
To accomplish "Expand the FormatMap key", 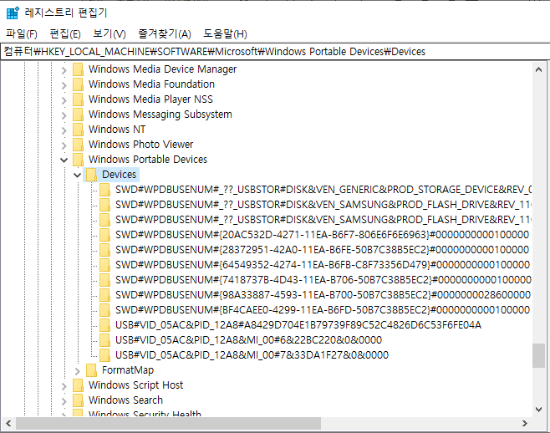I will coord(78,371).
